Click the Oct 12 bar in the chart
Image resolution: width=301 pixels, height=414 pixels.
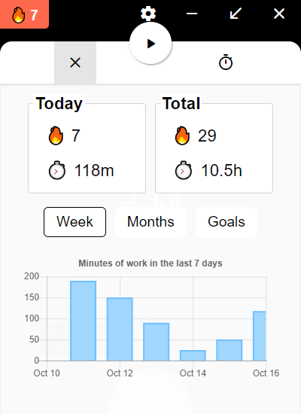120,329
